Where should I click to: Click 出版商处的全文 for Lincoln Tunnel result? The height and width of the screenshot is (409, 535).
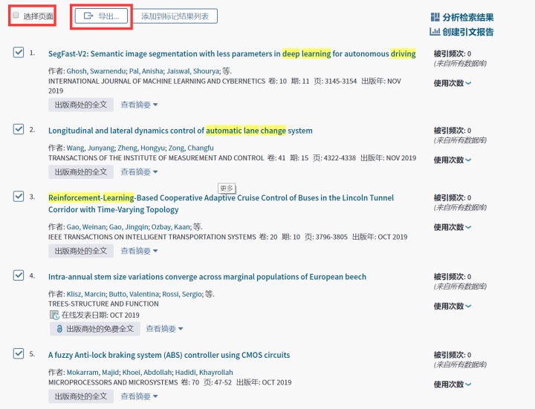[x=81, y=251]
